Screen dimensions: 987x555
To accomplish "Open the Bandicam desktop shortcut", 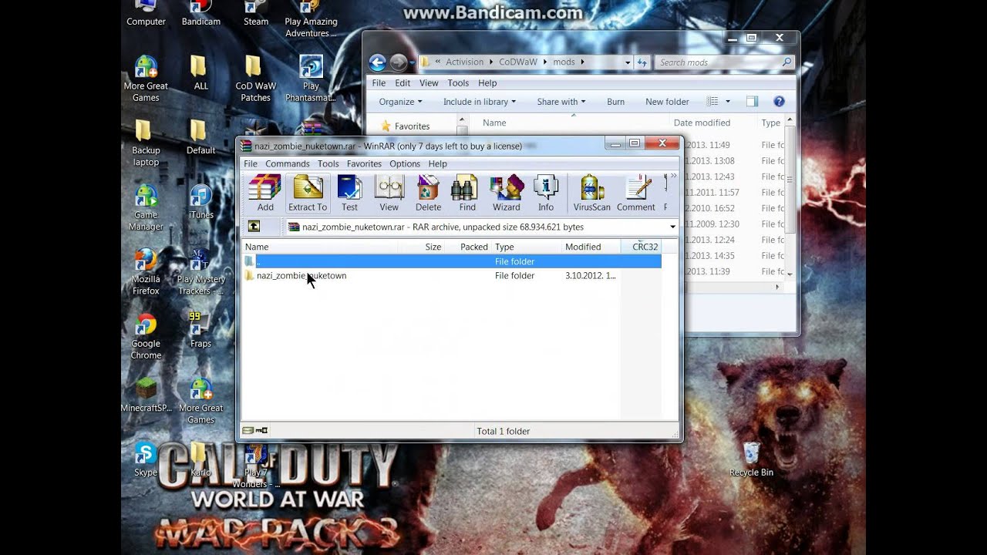I will (x=201, y=14).
